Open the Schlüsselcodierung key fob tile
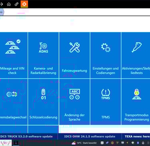 coord(43,102)
